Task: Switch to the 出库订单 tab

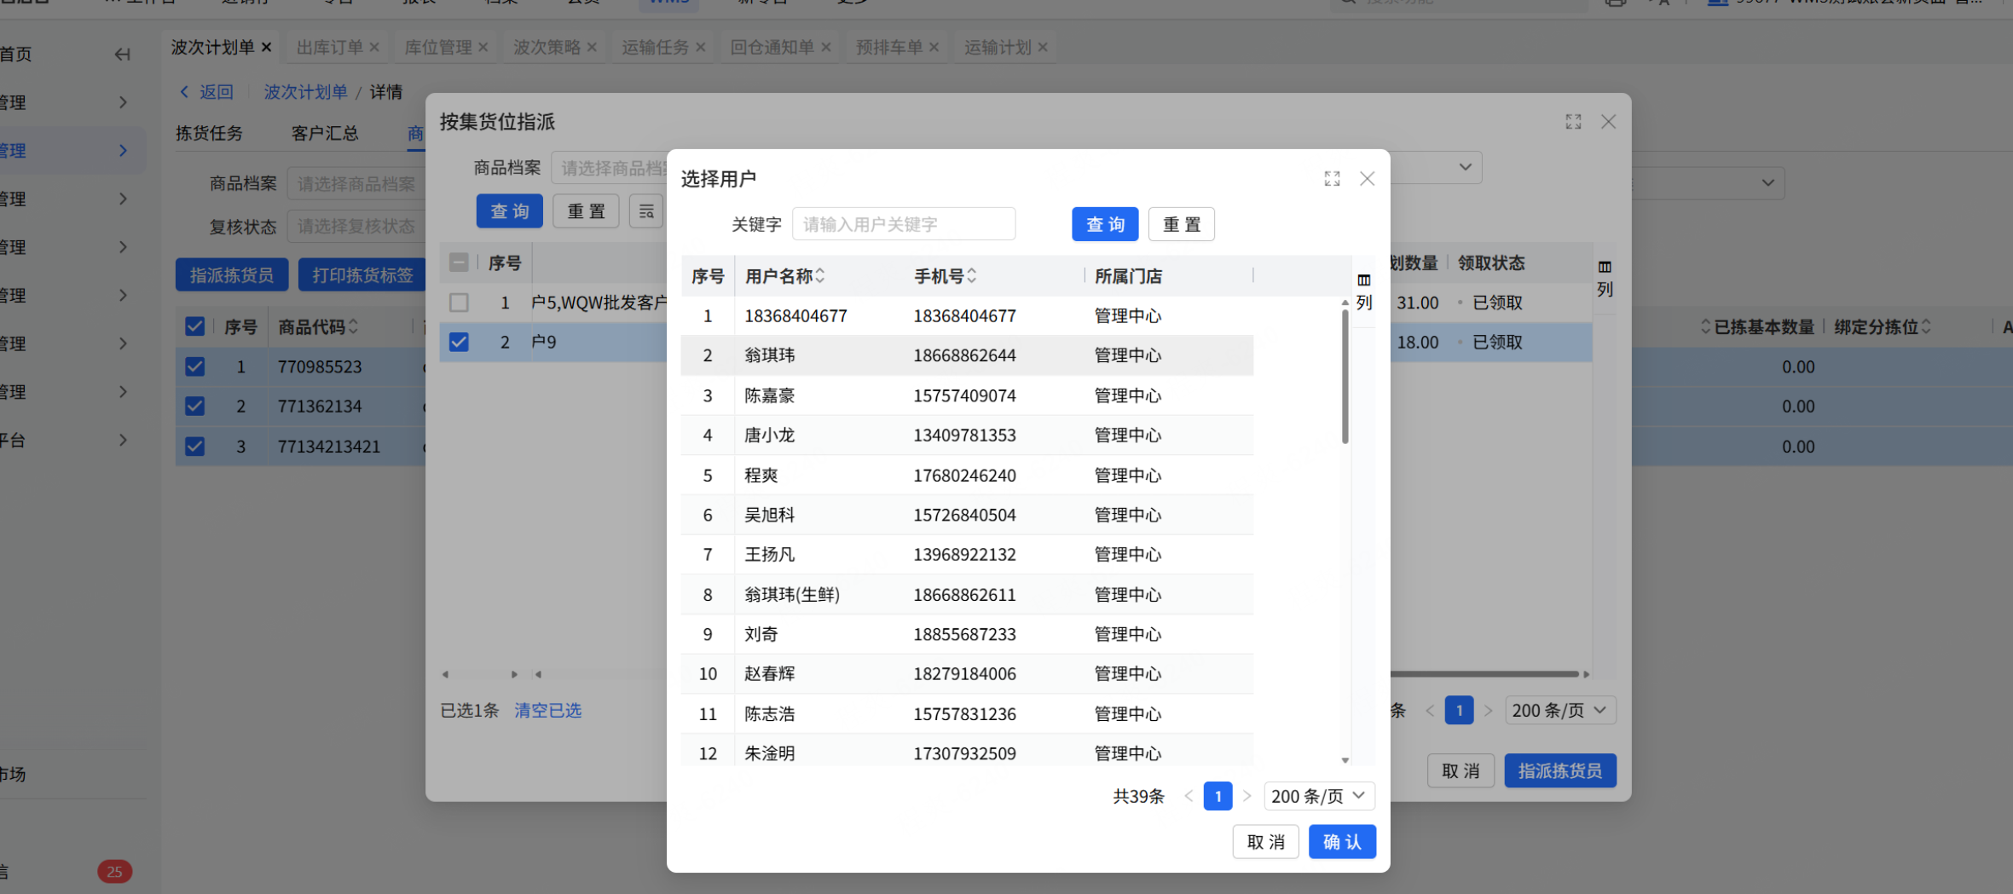Action: (x=329, y=48)
